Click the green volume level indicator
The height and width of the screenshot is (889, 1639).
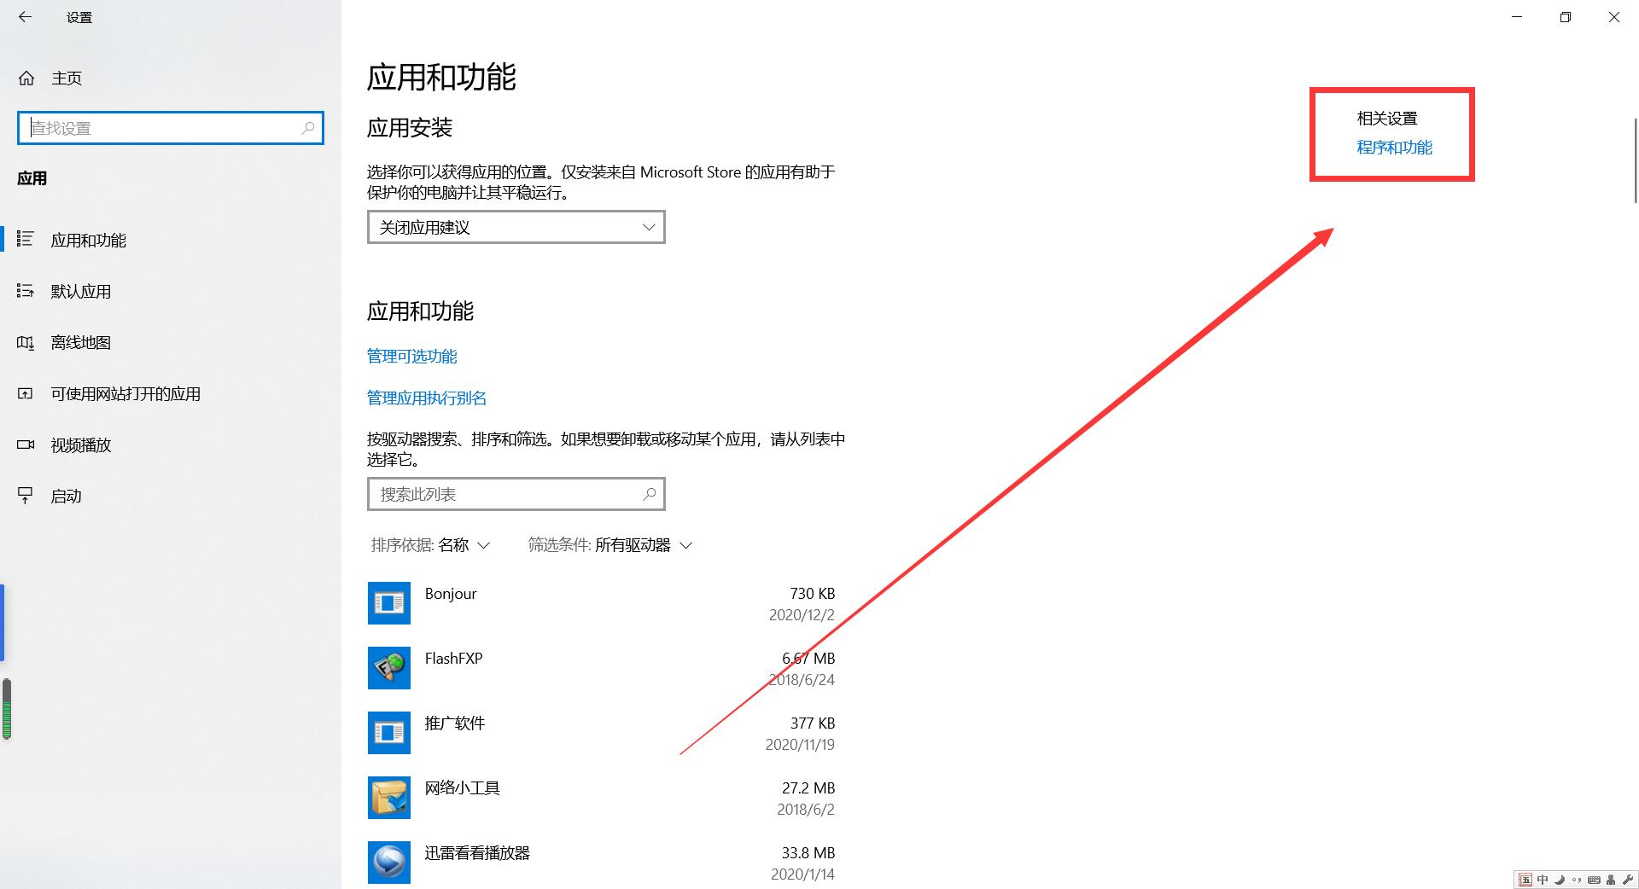[x=7, y=708]
